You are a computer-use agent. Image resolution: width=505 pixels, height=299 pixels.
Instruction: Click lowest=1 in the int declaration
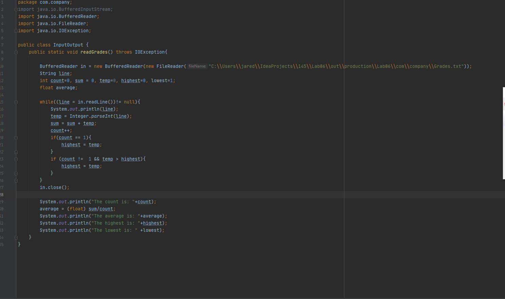point(162,80)
